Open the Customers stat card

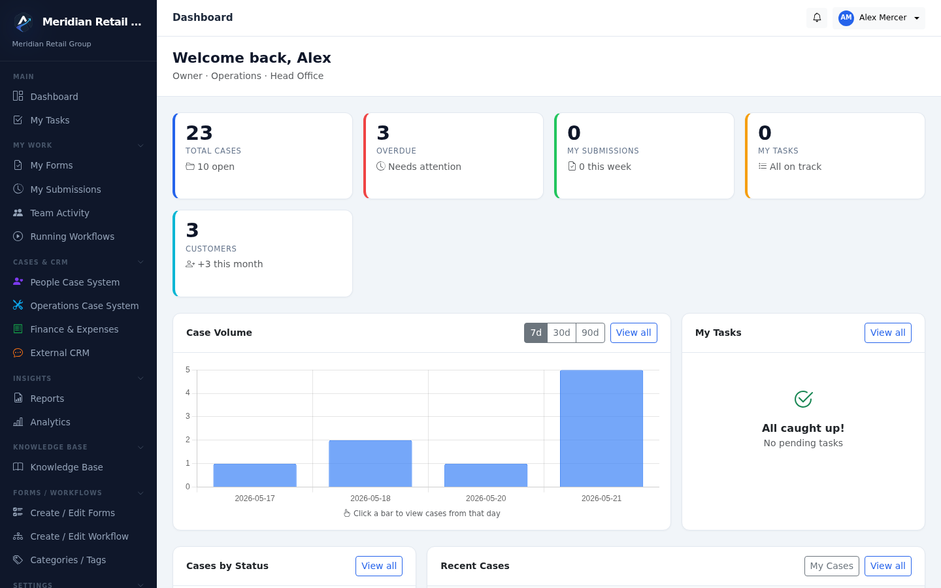pyautogui.click(x=263, y=253)
